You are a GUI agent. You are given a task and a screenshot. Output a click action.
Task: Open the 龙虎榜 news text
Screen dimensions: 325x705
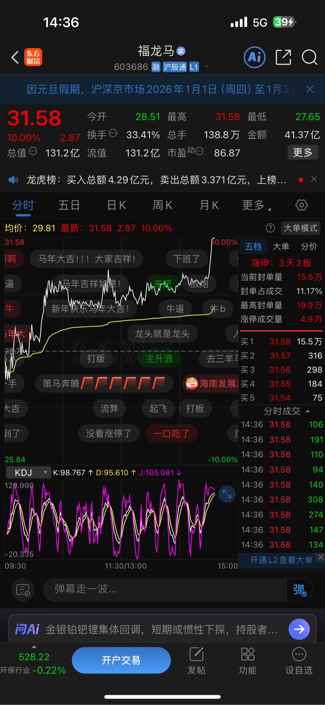pos(156,180)
